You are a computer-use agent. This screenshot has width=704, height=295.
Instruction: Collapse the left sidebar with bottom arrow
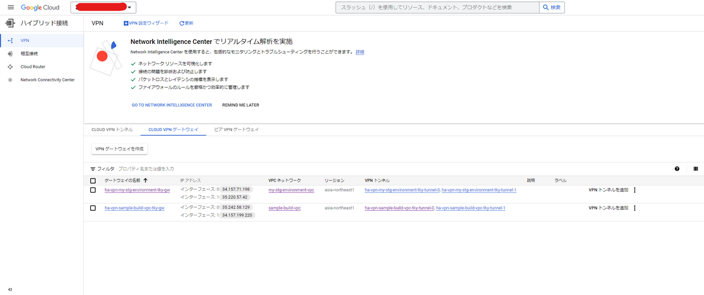point(11,289)
